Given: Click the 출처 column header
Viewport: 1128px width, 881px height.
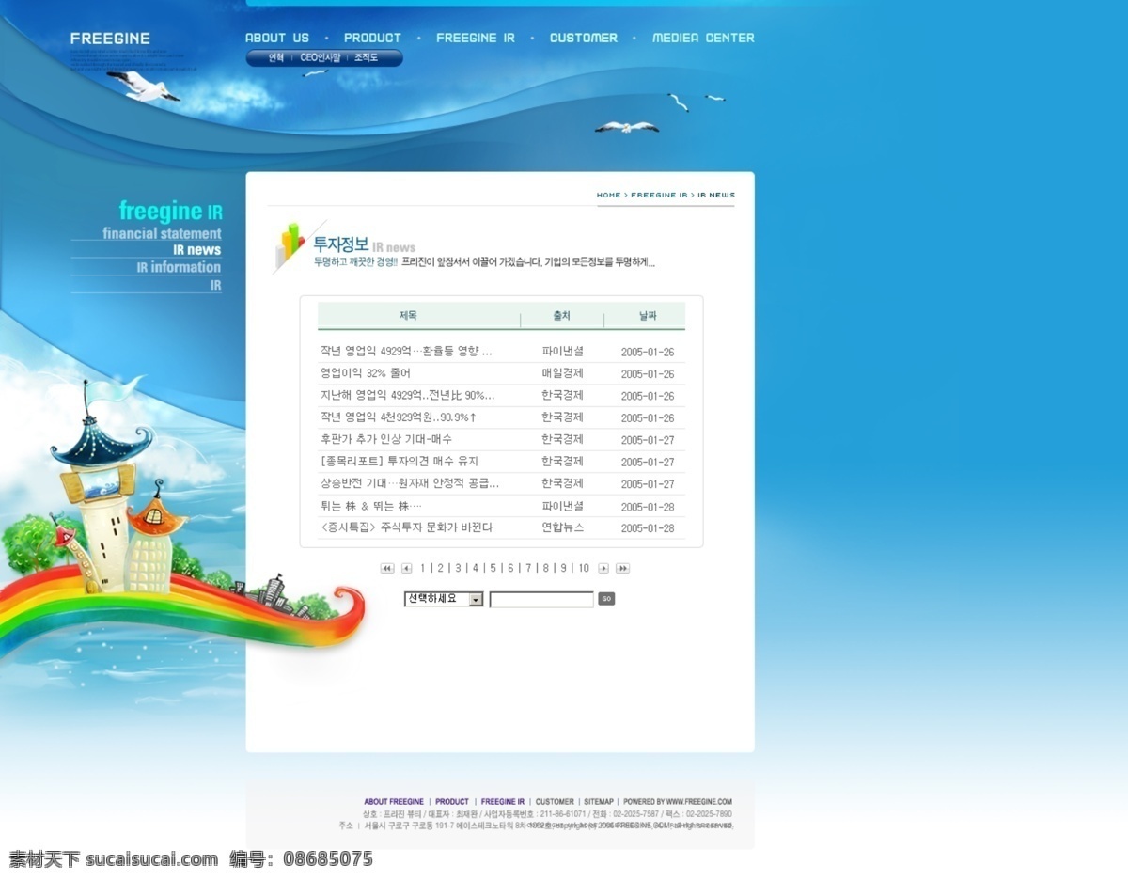Looking at the screenshot, I should (x=561, y=316).
